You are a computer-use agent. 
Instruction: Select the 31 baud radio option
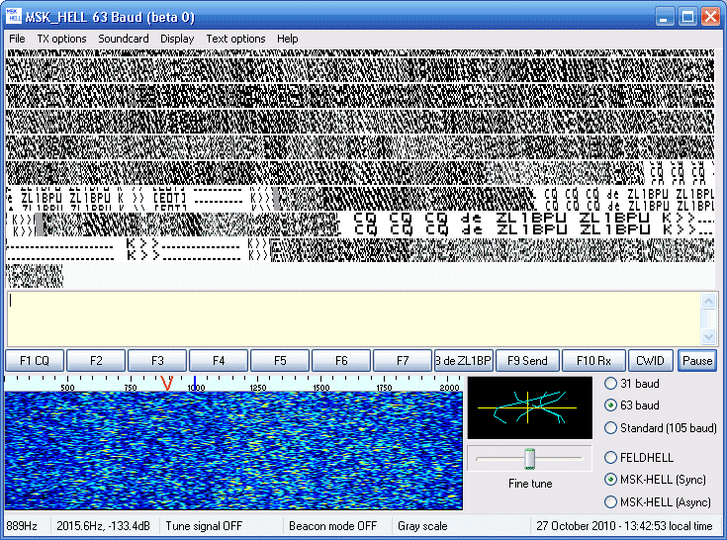[611, 384]
